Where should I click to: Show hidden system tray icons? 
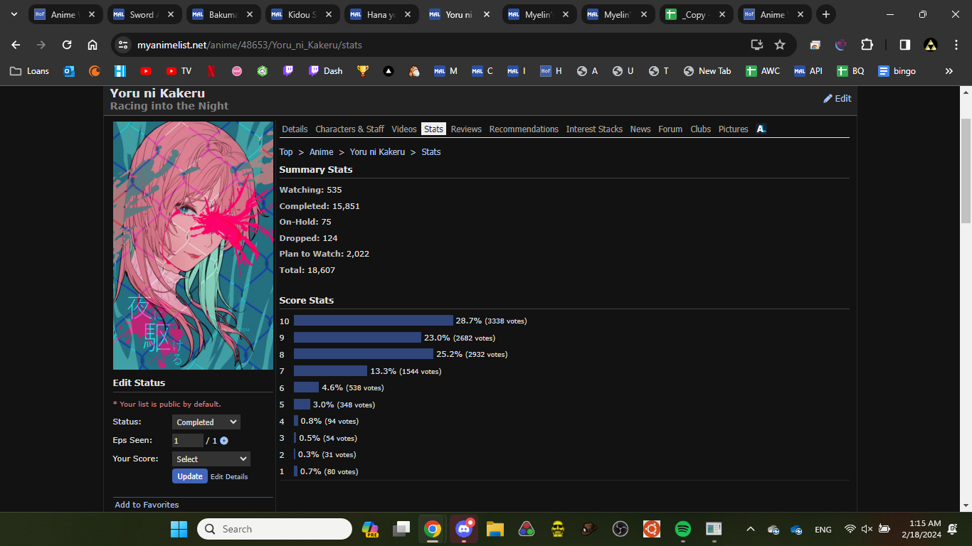[750, 529]
